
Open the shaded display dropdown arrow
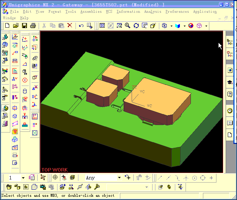[x=184, y=26]
